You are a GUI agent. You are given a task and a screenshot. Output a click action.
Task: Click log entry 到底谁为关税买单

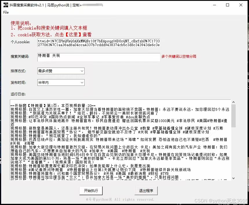coord(84,113)
